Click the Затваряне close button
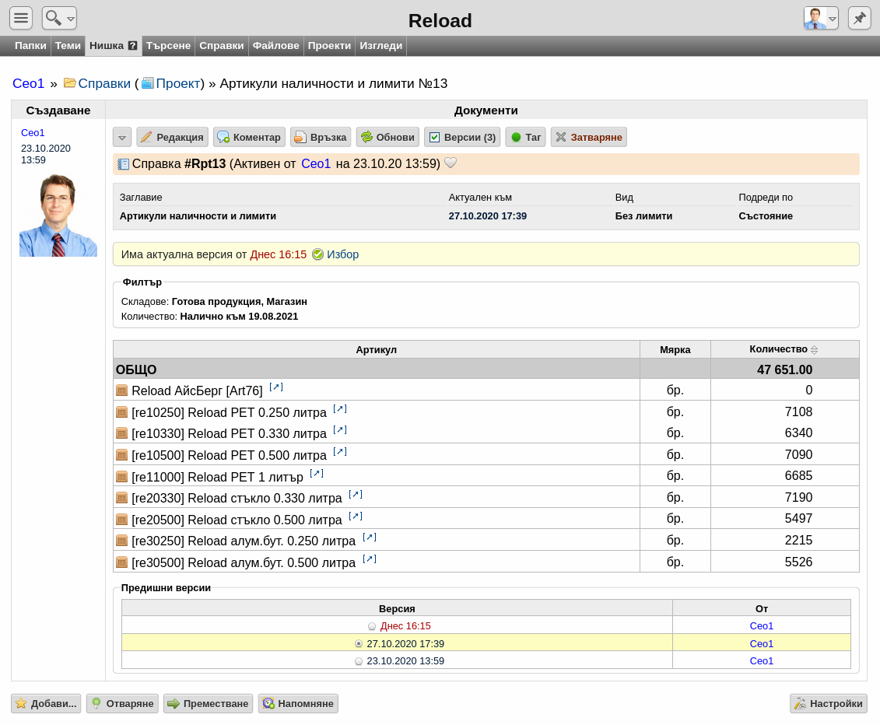 click(x=589, y=138)
